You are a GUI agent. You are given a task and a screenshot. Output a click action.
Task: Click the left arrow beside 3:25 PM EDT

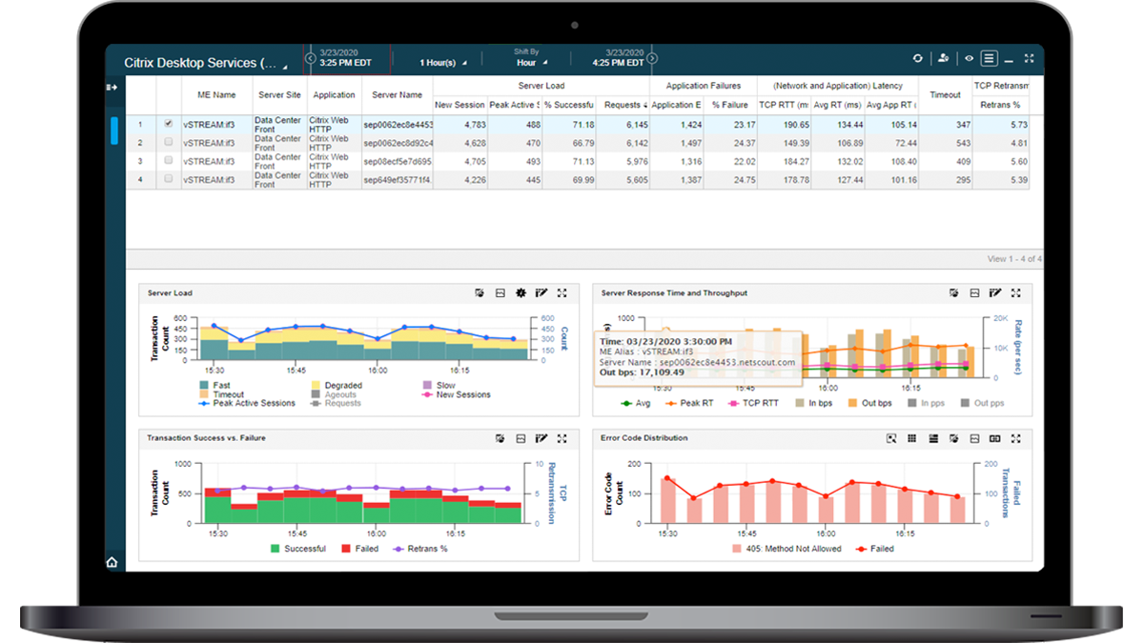point(310,58)
